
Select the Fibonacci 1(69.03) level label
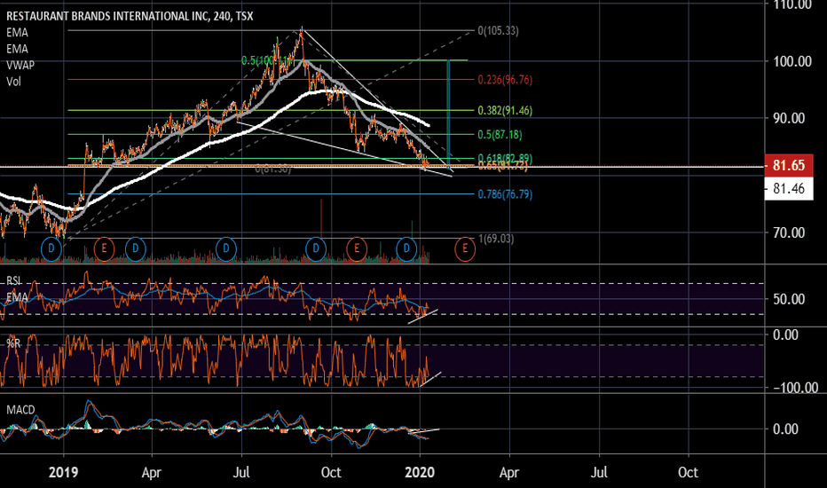coord(496,239)
